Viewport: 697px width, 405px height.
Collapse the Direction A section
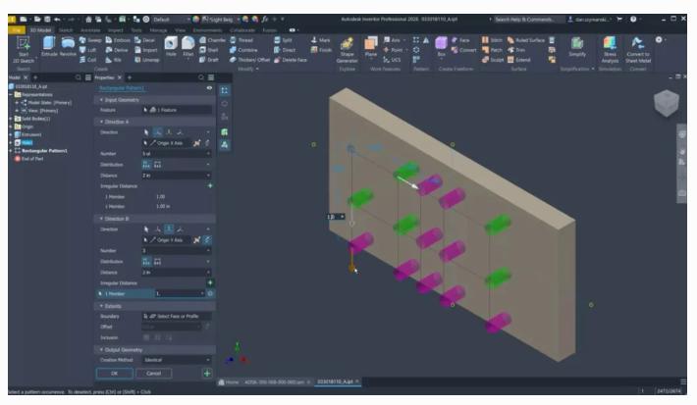point(101,120)
